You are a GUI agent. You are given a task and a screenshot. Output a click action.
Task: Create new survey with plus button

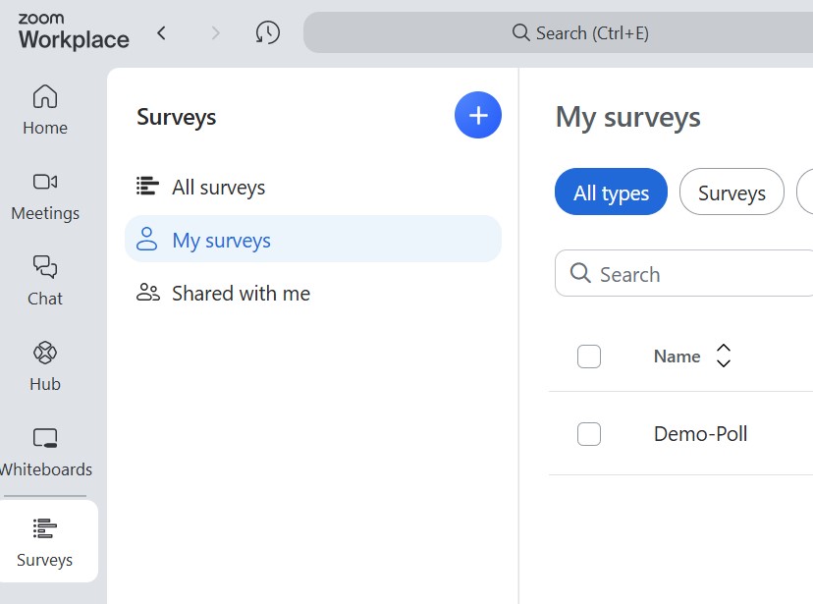click(478, 115)
